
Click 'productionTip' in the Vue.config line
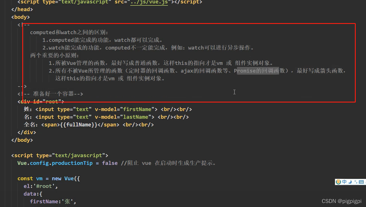(72, 163)
